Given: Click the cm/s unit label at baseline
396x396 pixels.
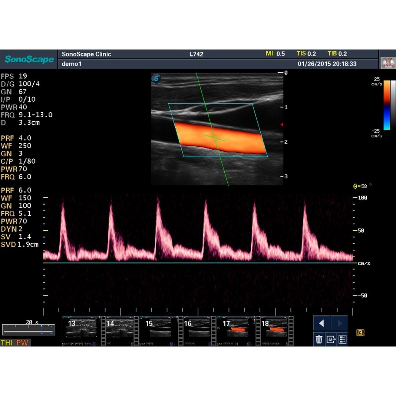Looking at the screenshot, I should coord(364,263).
